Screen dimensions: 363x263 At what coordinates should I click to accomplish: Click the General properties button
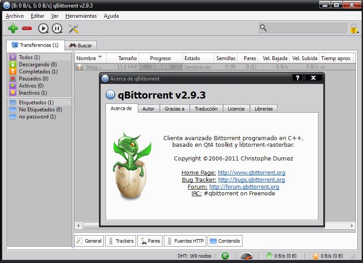click(89, 241)
